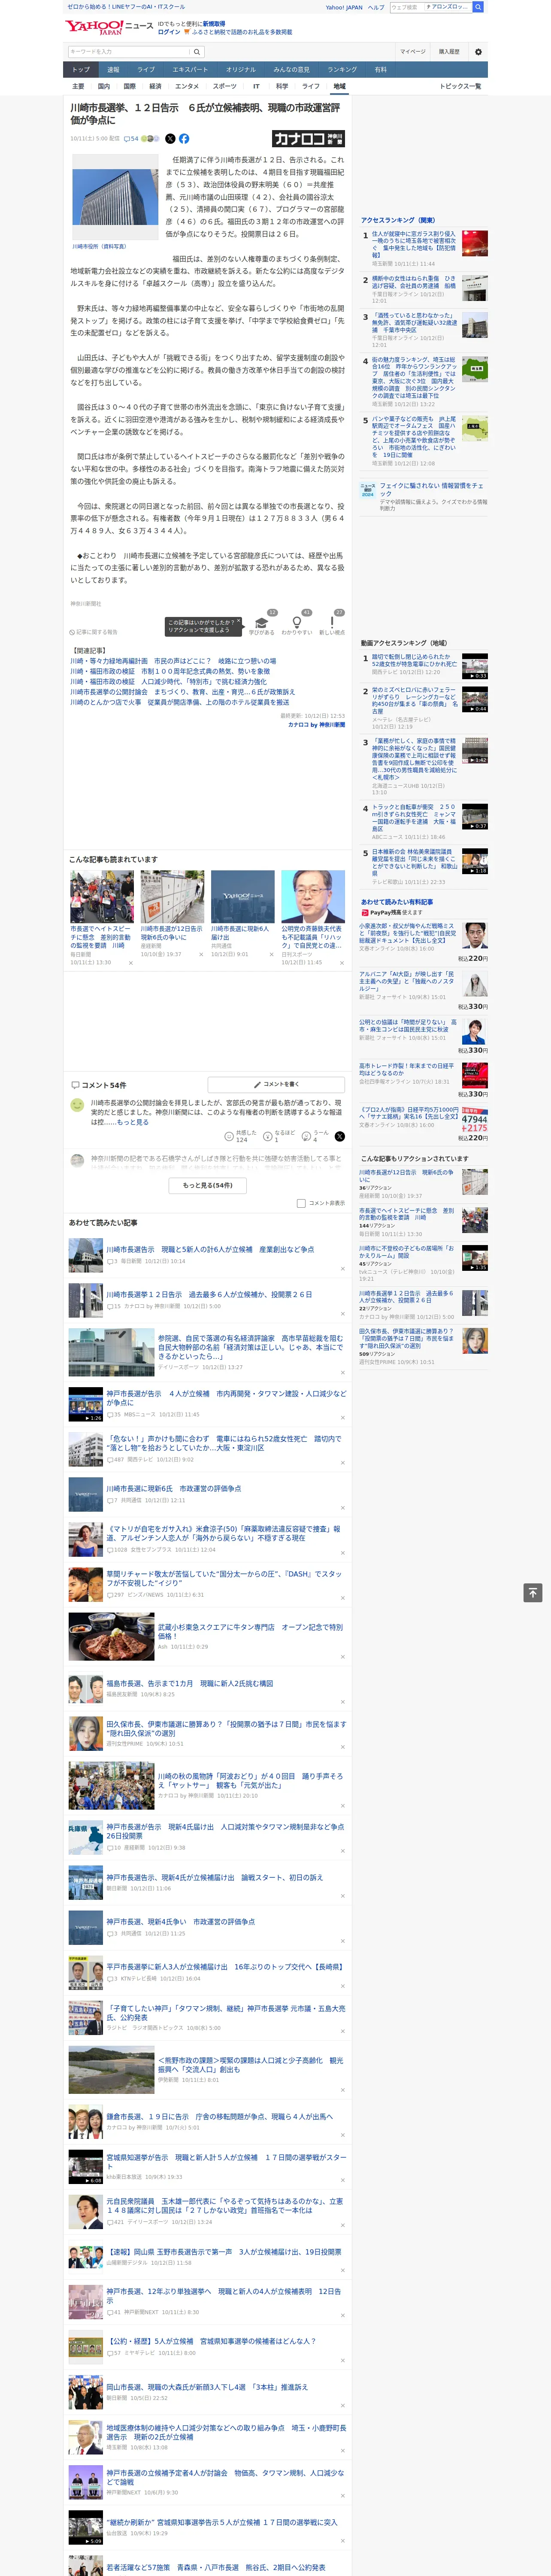Select the エンタメ category tab
Screen dimensions: 551x2576
point(187,86)
